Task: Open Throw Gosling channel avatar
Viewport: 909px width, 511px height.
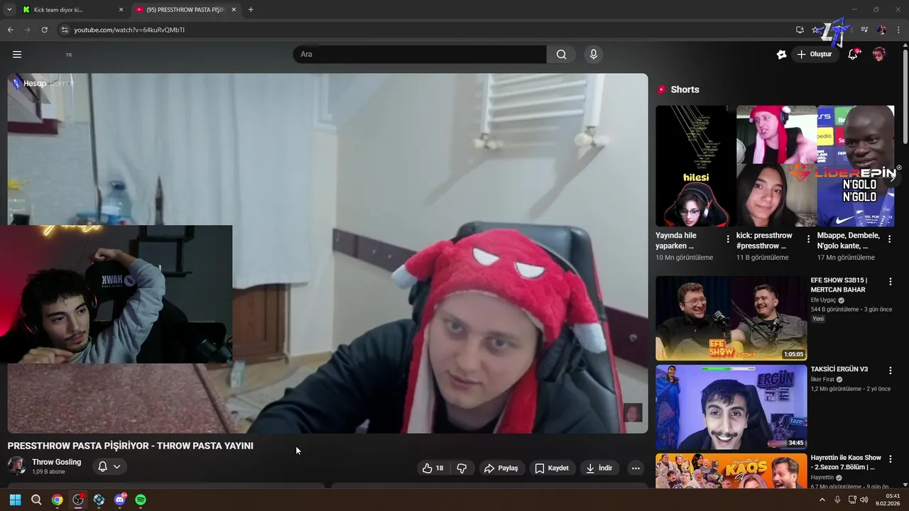Action: pyautogui.click(x=17, y=466)
